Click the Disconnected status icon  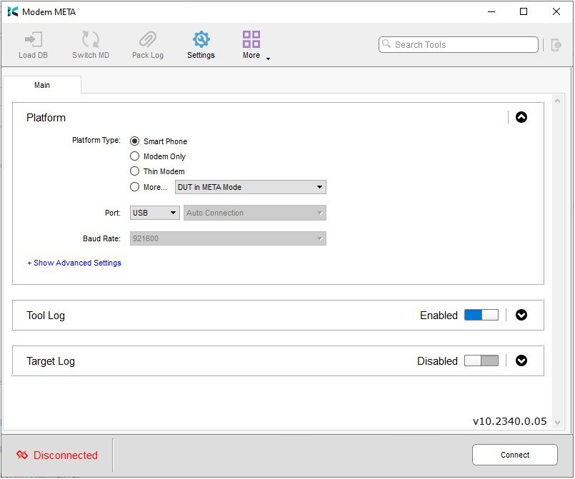22,455
